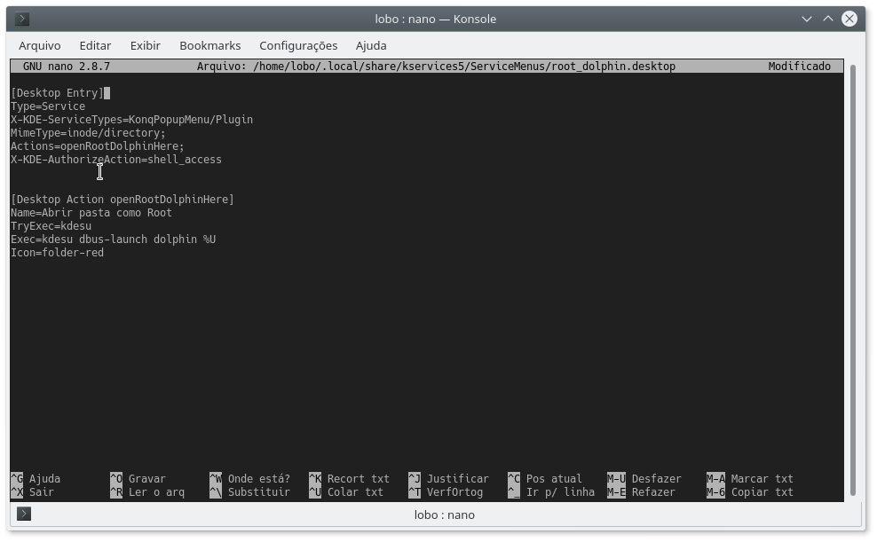877x542 pixels.
Task: Click the ^O Gravar shortcut hint
Action: click(x=138, y=478)
